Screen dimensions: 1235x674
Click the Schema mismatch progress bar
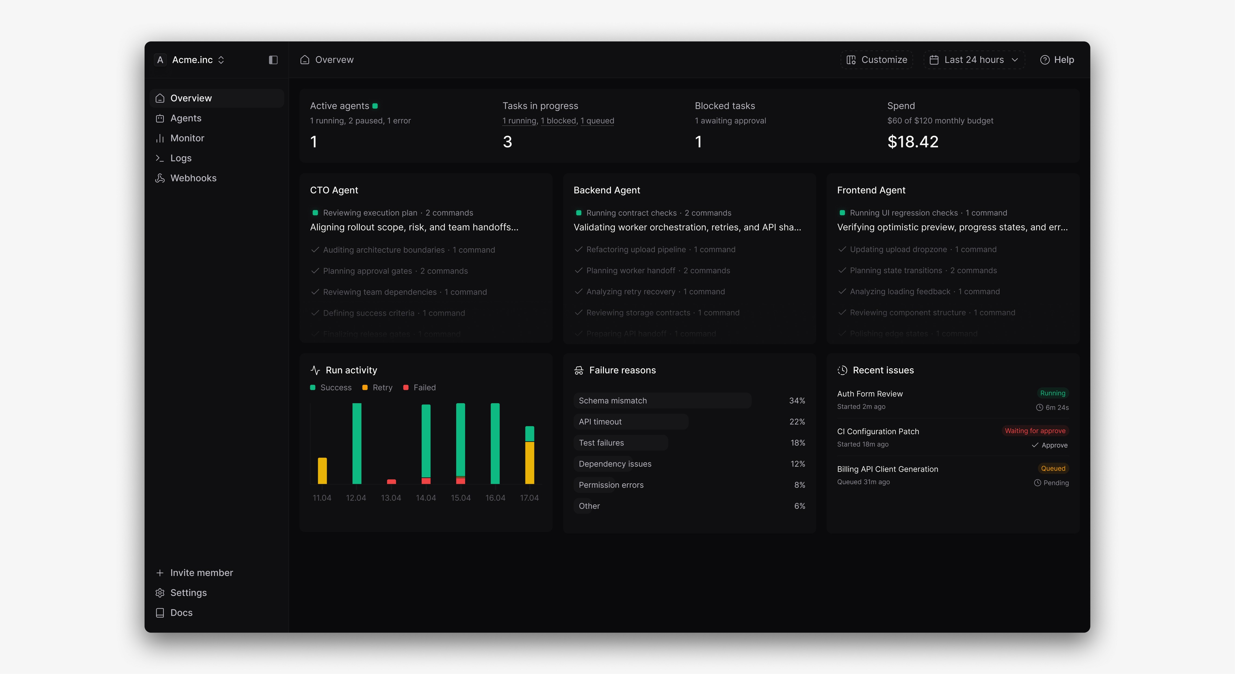pos(662,401)
